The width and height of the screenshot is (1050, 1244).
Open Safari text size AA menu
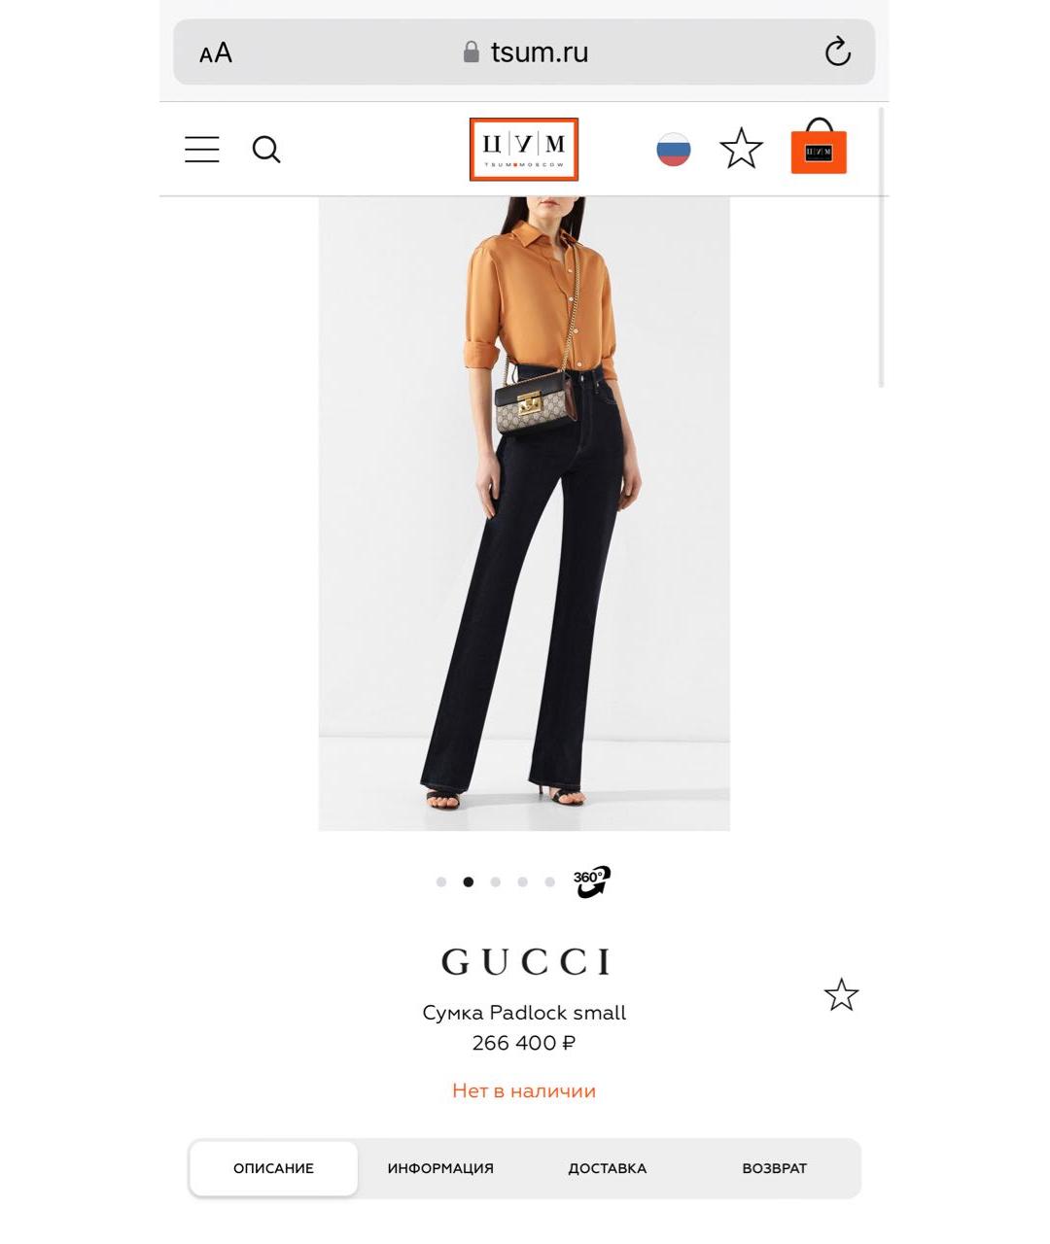tap(216, 52)
